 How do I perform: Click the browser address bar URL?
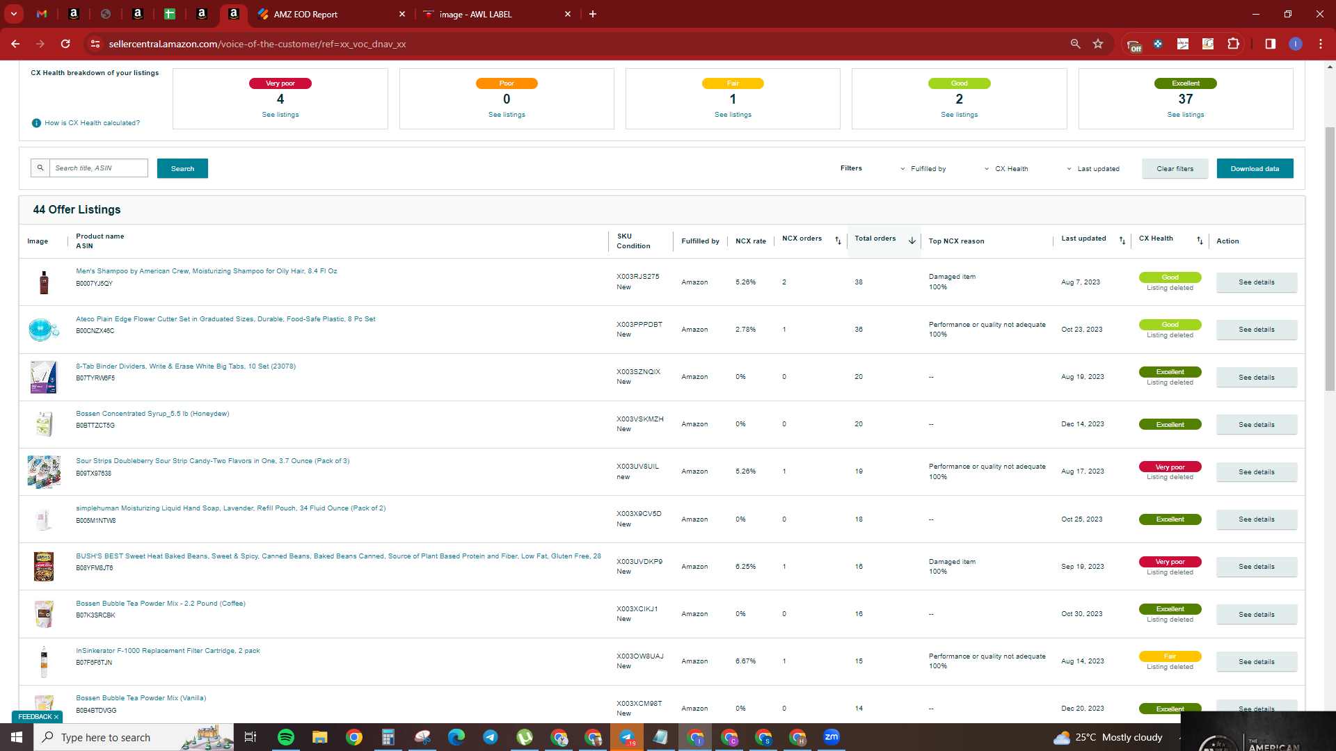[x=257, y=44]
